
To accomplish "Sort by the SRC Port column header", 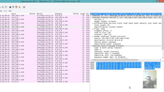I will tap(32, 14).
